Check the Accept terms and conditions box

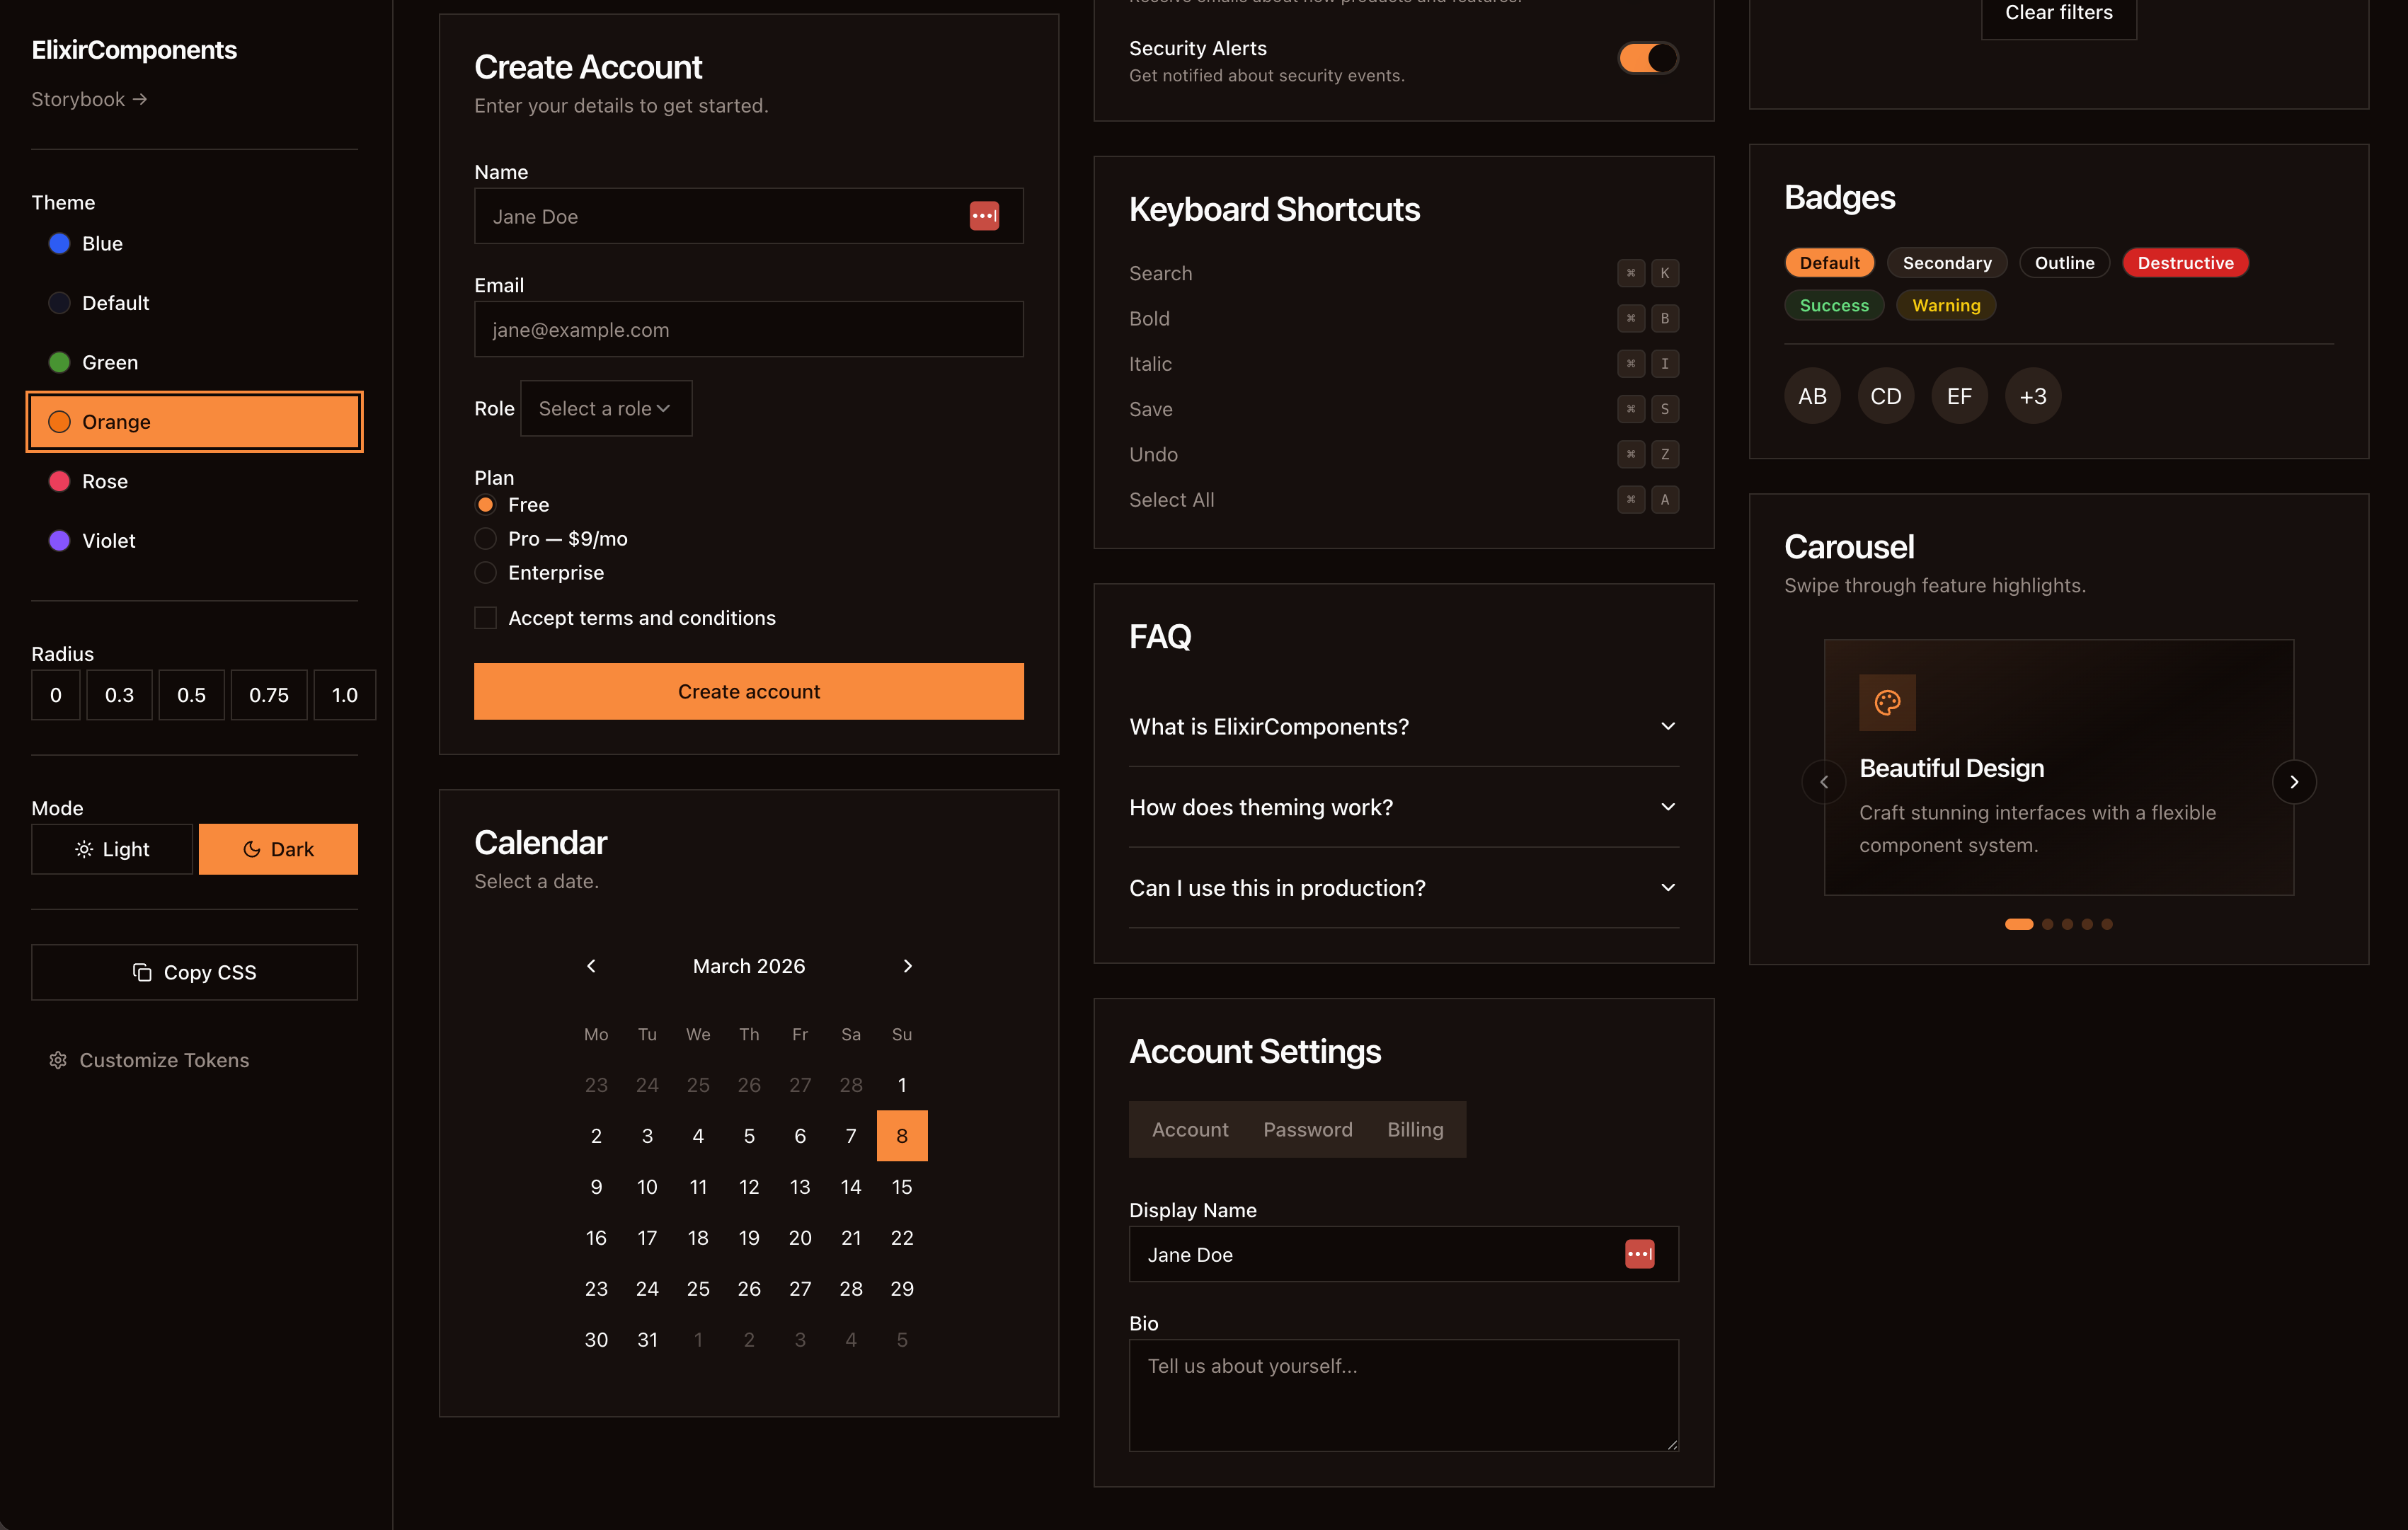click(485, 617)
